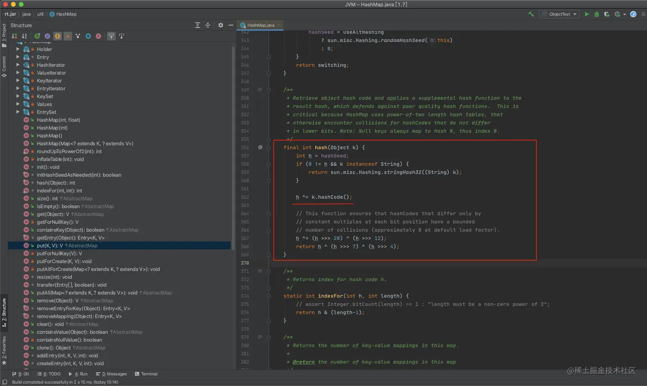Expand the Entry class node
Screen dimensions: 647x386
(18, 57)
